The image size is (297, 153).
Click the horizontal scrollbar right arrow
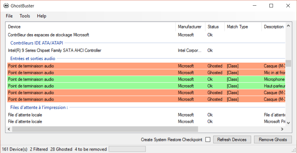point(282,129)
